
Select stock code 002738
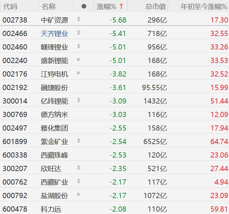coord(15,20)
